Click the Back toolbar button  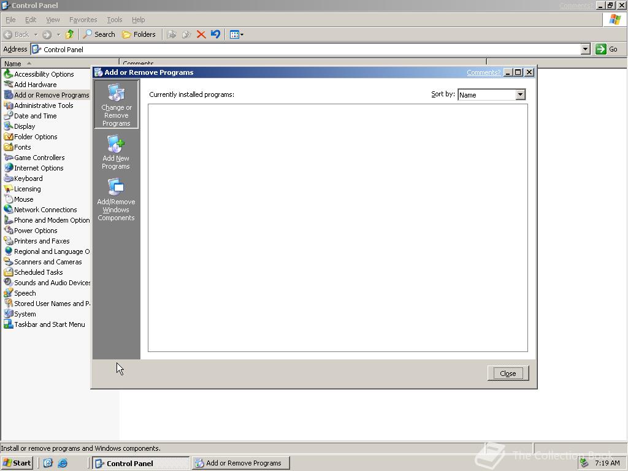(17, 34)
